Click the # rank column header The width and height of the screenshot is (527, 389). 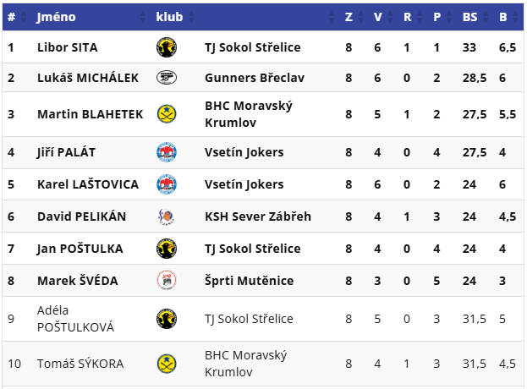12,16
